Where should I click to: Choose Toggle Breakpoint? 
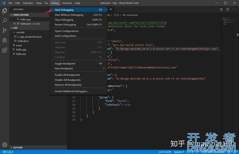[78, 63]
